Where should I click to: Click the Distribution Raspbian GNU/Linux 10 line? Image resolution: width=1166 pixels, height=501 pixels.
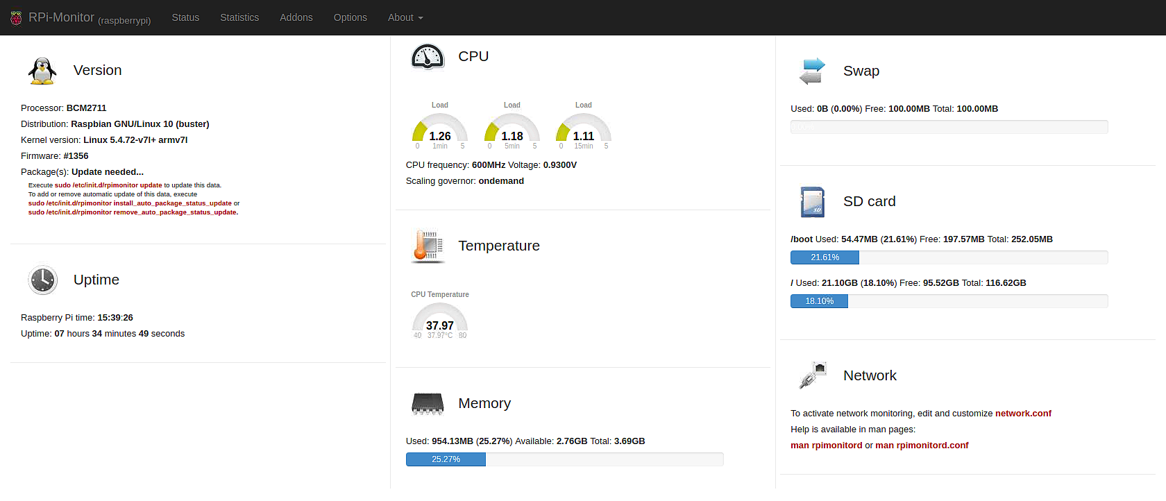click(115, 124)
